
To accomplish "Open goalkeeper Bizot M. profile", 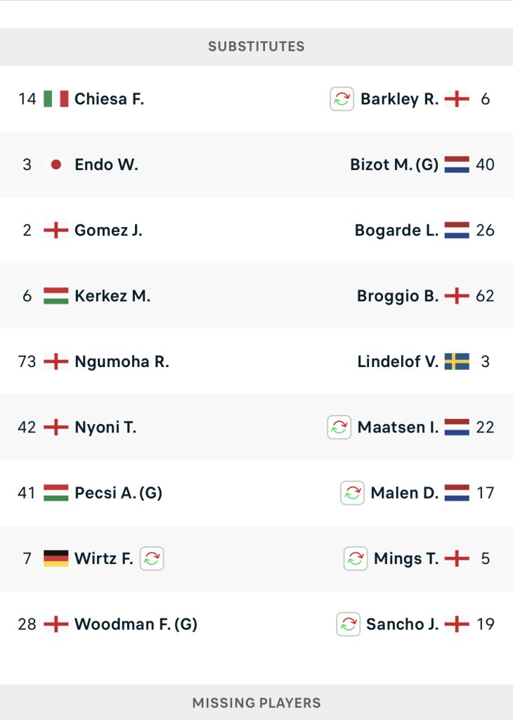I will [x=394, y=165].
